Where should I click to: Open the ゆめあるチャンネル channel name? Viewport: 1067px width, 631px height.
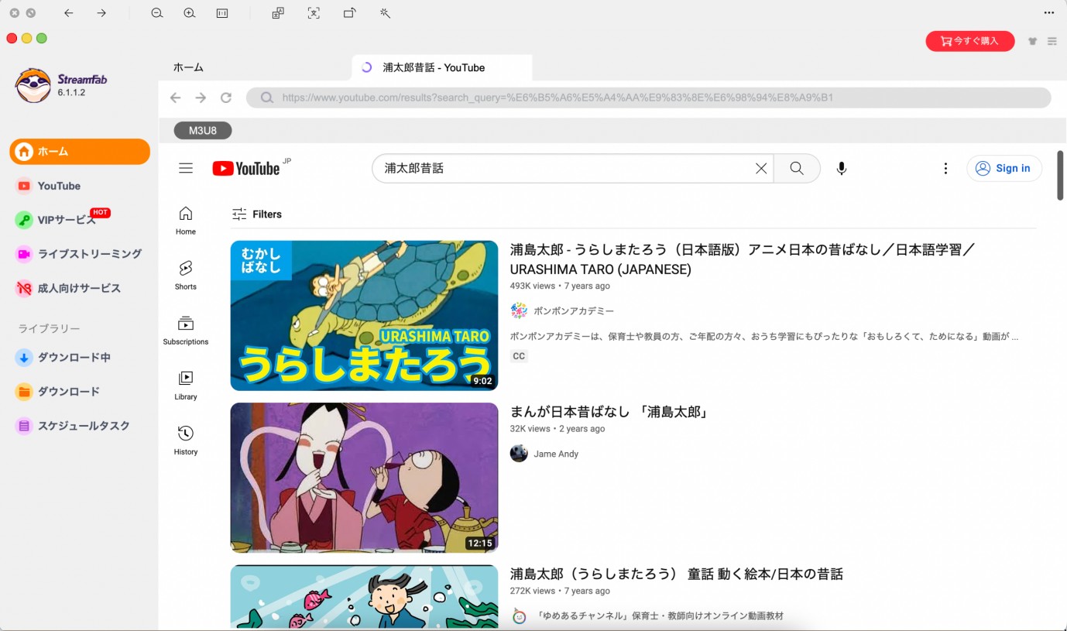[658, 616]
